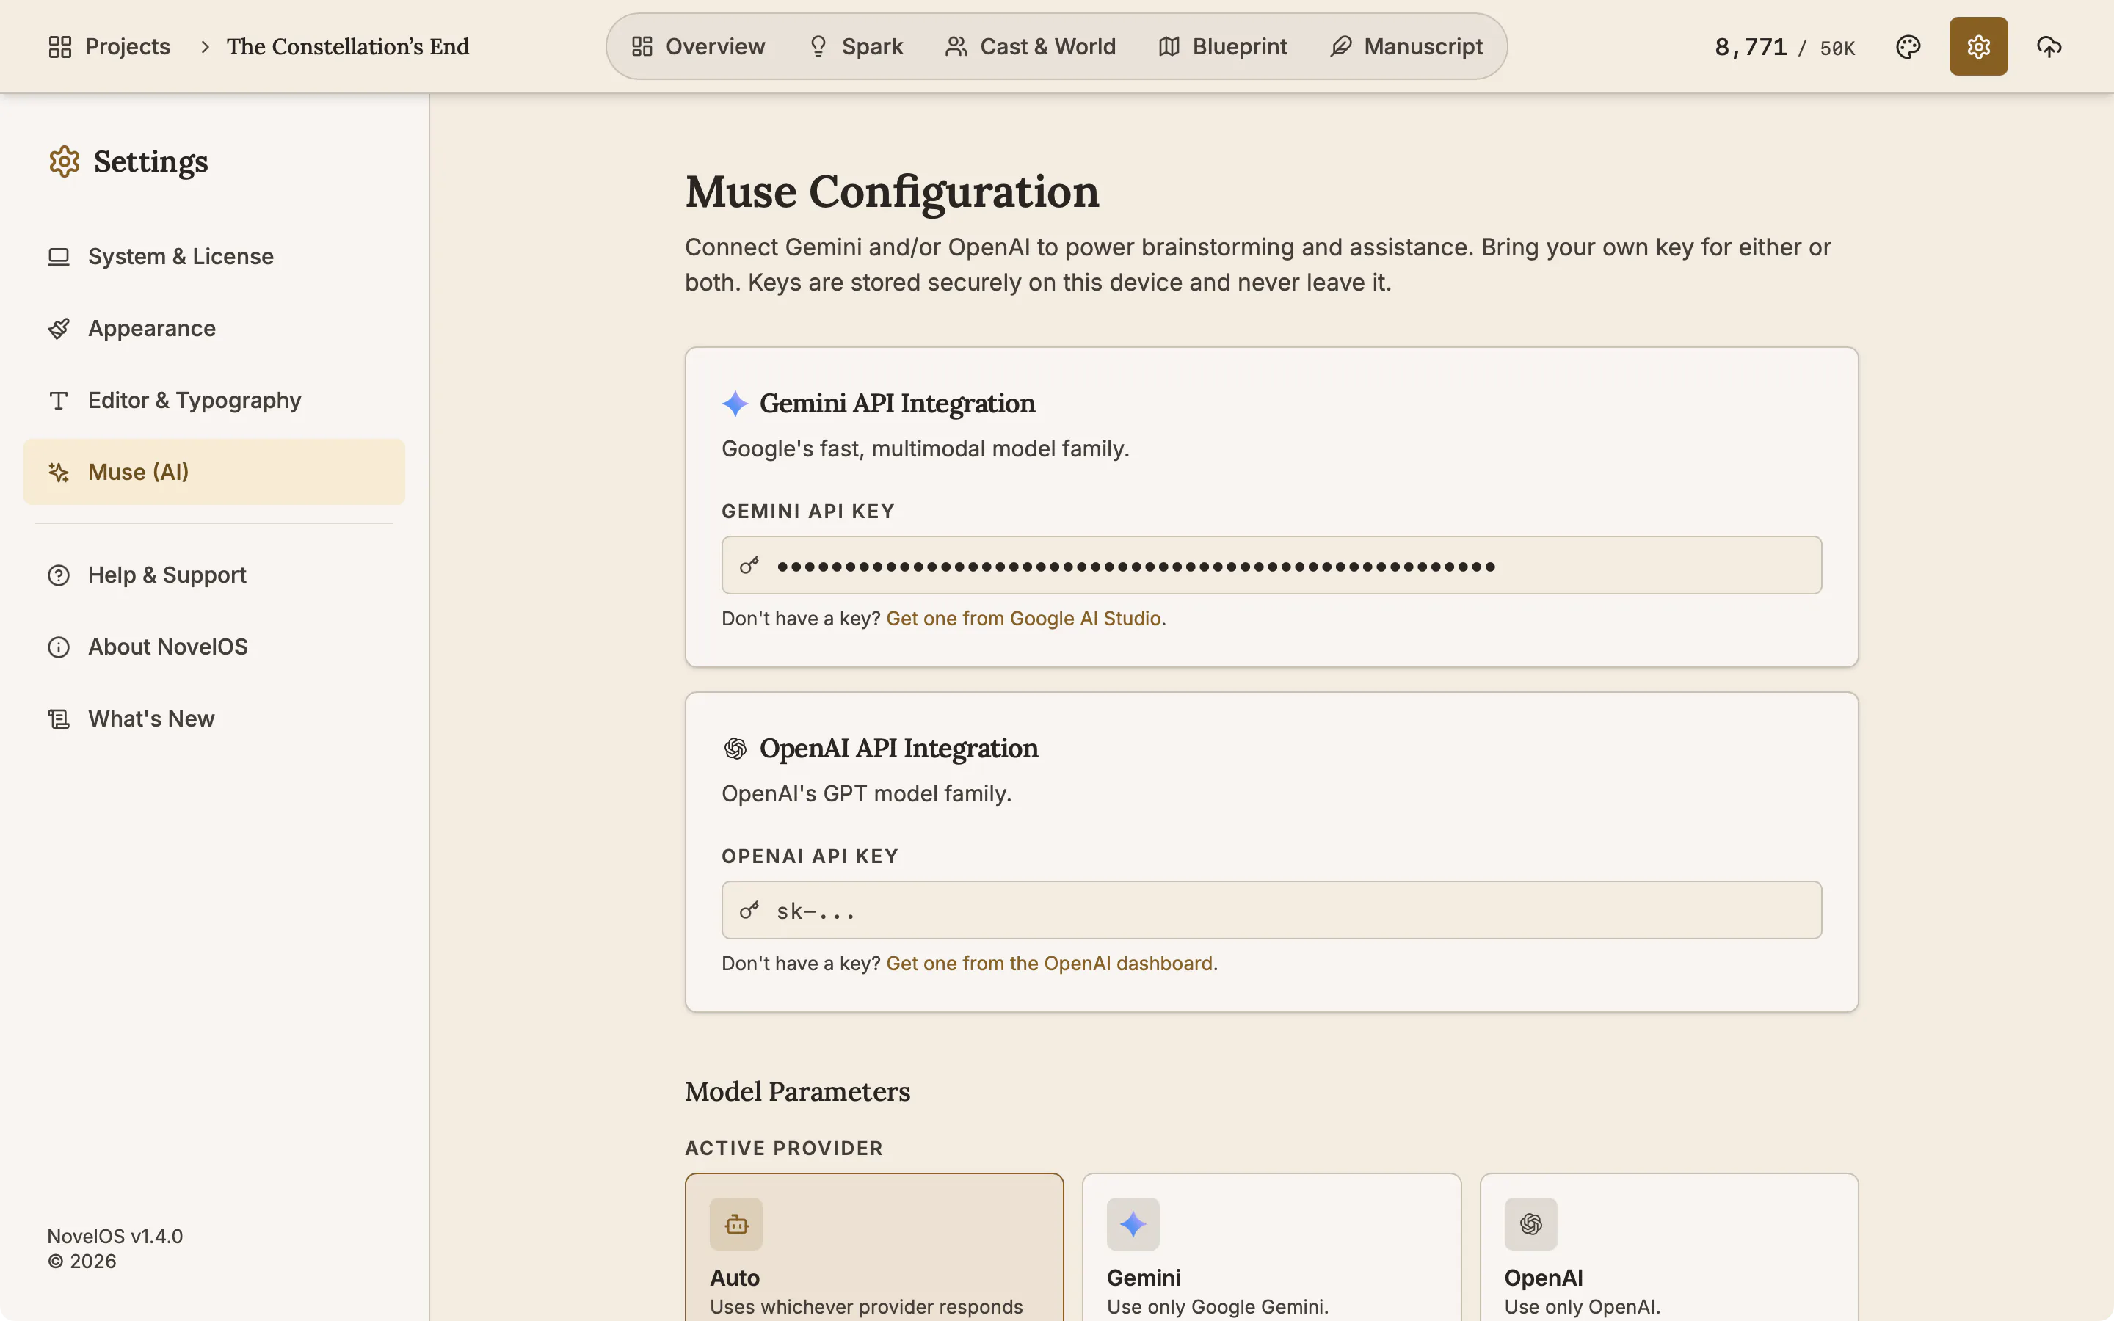Open the Projects grid icon
The image size is (2114, 1321).
click(59, 46)
